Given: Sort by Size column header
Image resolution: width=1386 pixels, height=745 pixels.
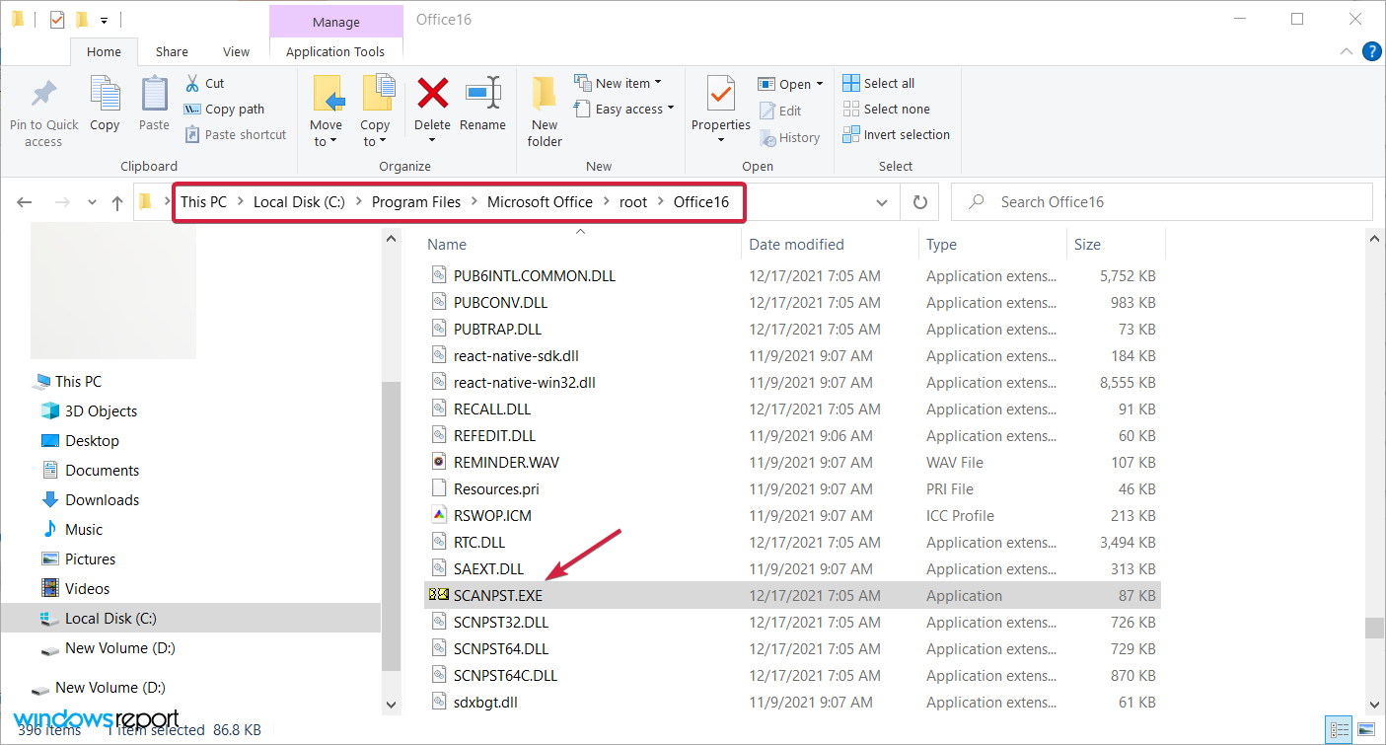Looking at the screenshot, I should pyautogui.click(x=1088, y=244).
